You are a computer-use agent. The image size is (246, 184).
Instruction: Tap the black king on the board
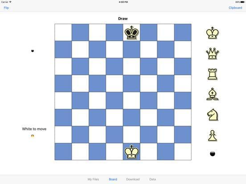(131, 32)
